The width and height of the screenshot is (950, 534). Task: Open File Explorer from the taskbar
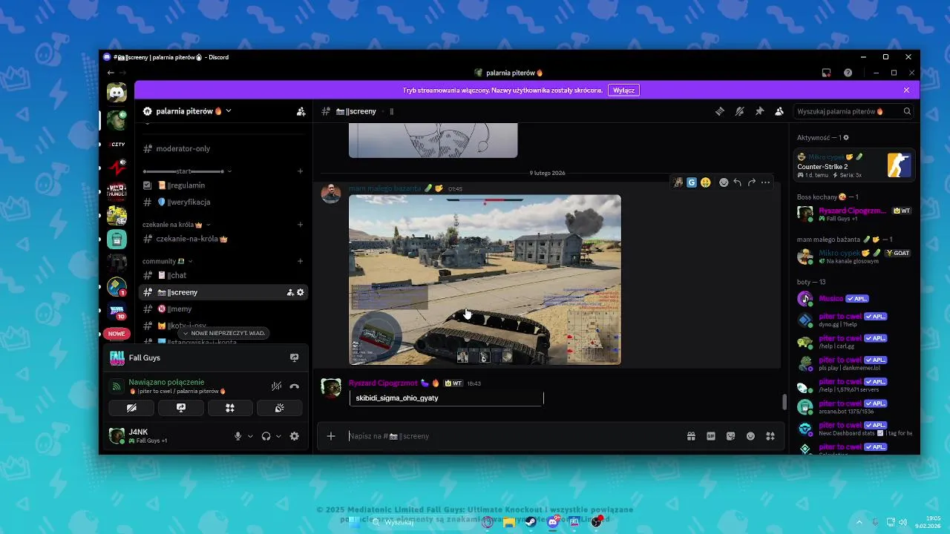pos(509,522)
